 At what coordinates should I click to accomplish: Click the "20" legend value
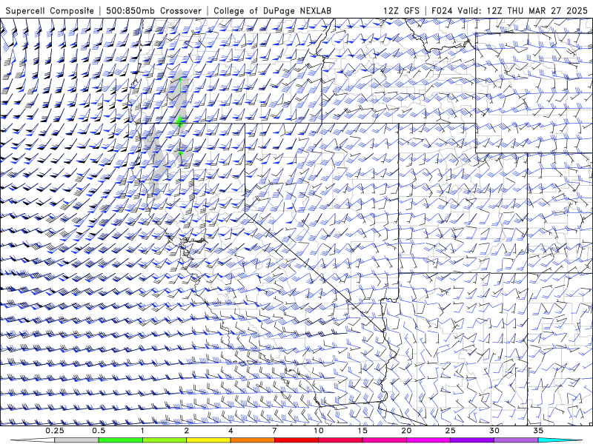tap(406, 431)
